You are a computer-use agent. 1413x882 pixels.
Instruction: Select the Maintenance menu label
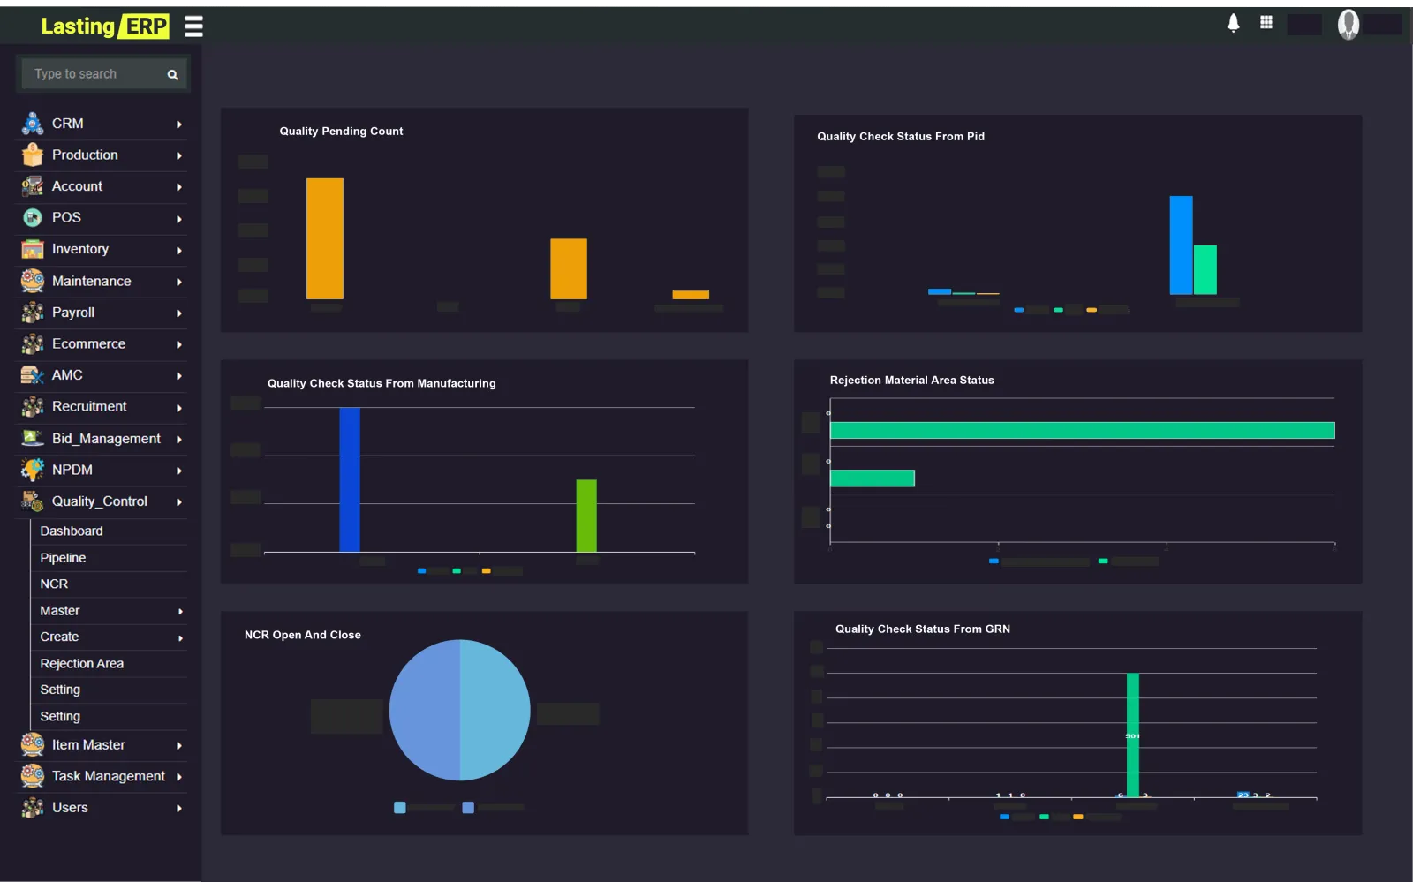(91, 281)
